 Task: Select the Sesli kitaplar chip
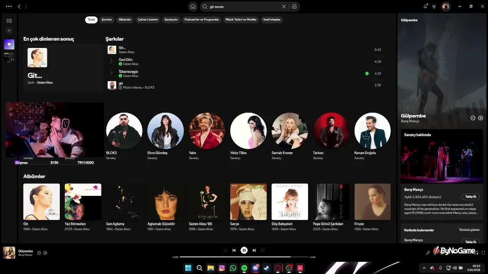272,19
